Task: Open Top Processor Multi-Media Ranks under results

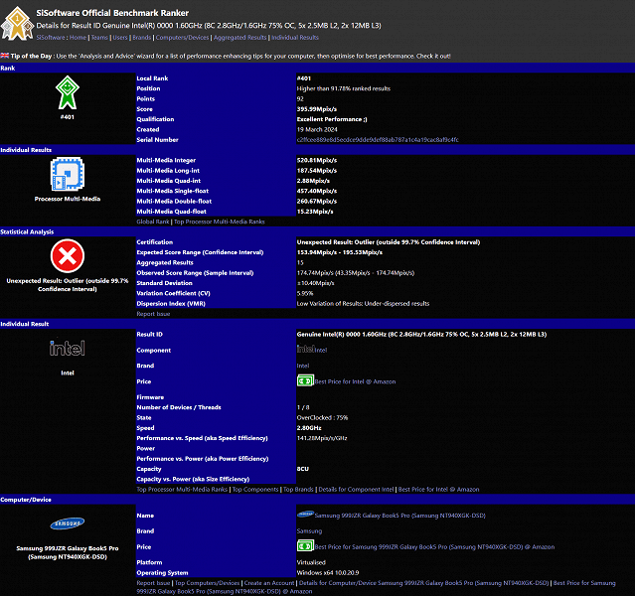Action: coord(219,222)
